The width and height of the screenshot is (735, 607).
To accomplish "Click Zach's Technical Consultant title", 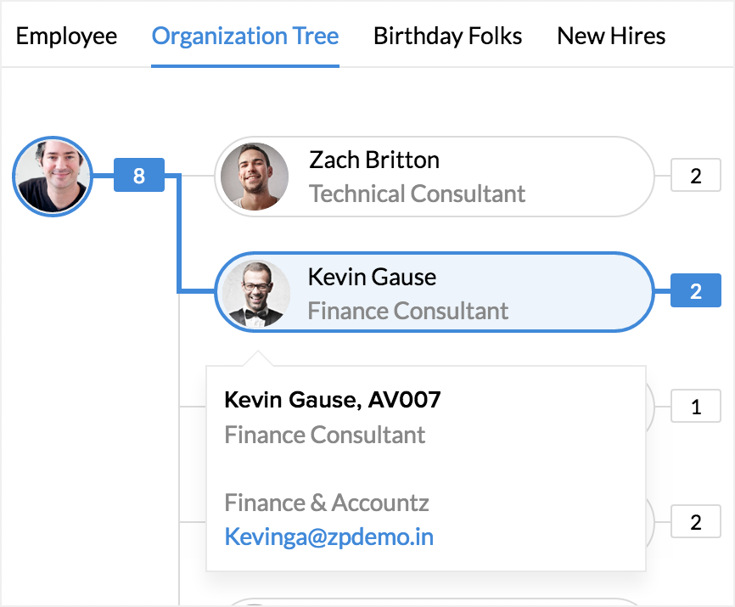I will coord(417,194).
